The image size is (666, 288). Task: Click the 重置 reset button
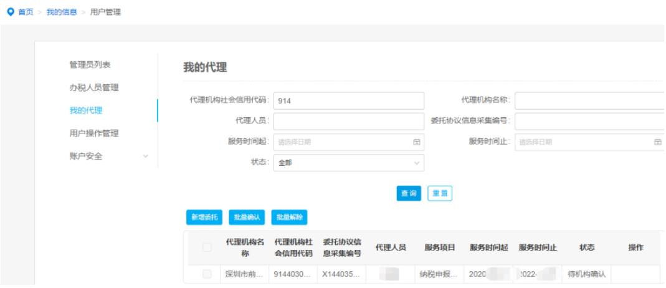click(440, 194)
